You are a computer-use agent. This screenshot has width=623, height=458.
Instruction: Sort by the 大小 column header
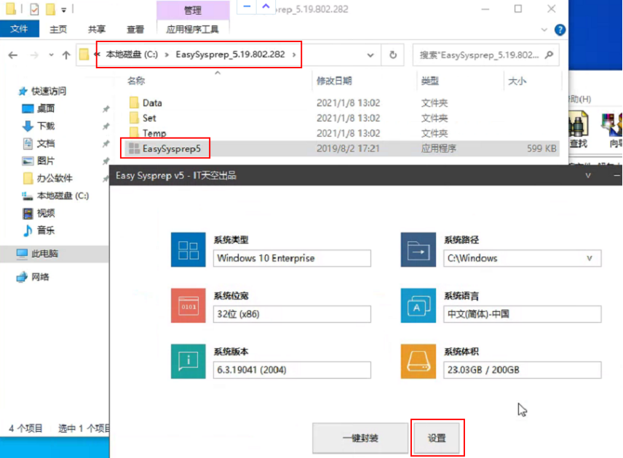coord(517,81)
